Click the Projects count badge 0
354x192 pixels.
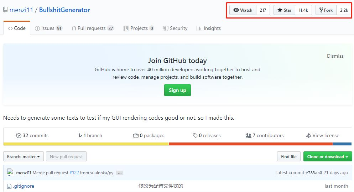152,28
